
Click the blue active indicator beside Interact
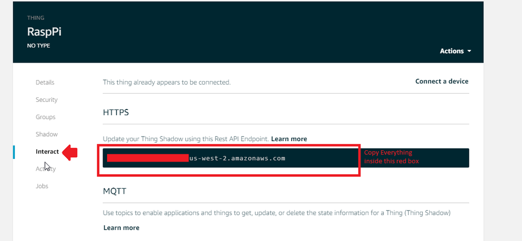pyautogui.click(x=14, y=152)
